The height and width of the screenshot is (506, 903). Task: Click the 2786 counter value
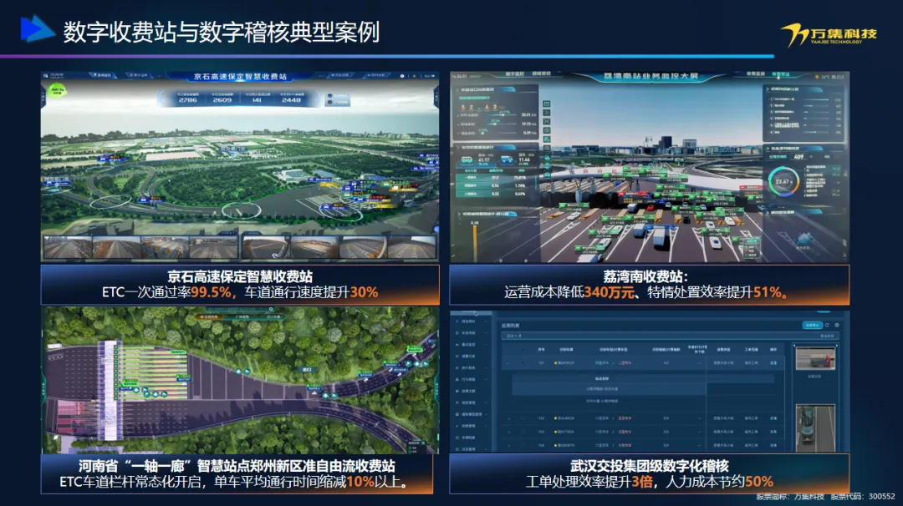(188, 100)
